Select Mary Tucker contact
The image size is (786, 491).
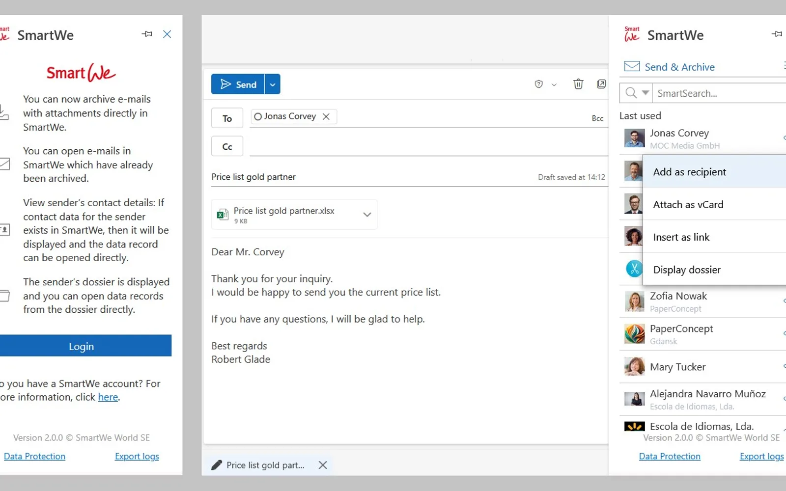click(x=702, y=367)
